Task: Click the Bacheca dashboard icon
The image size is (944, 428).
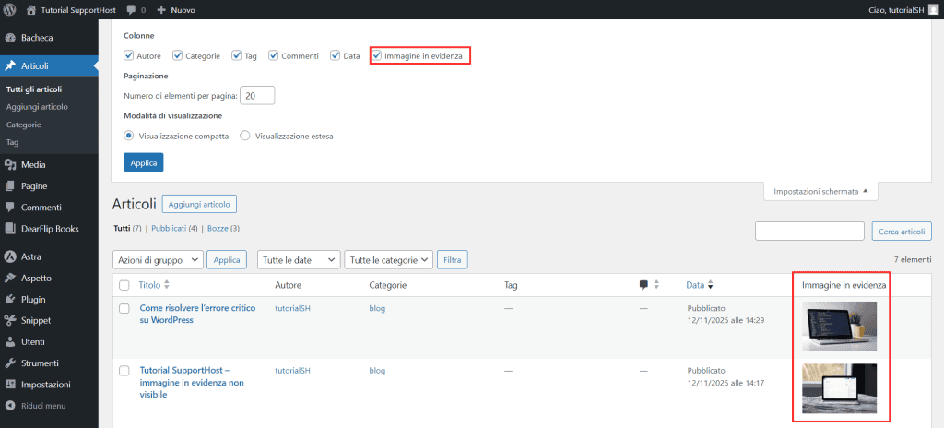Action: tap(9, 38)
